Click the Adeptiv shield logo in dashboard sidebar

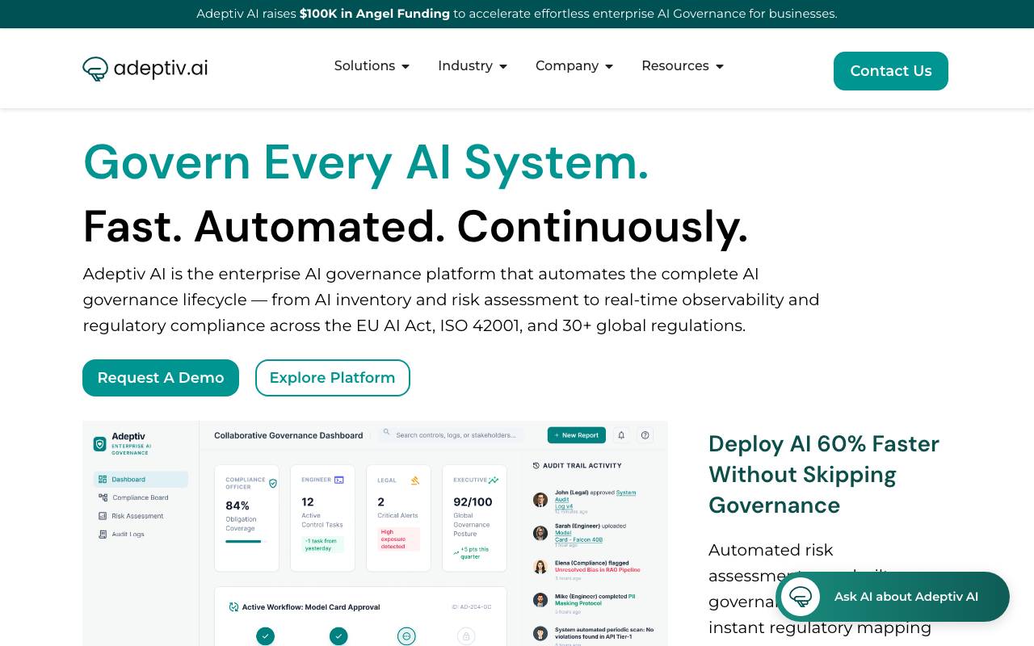[100, 443]
